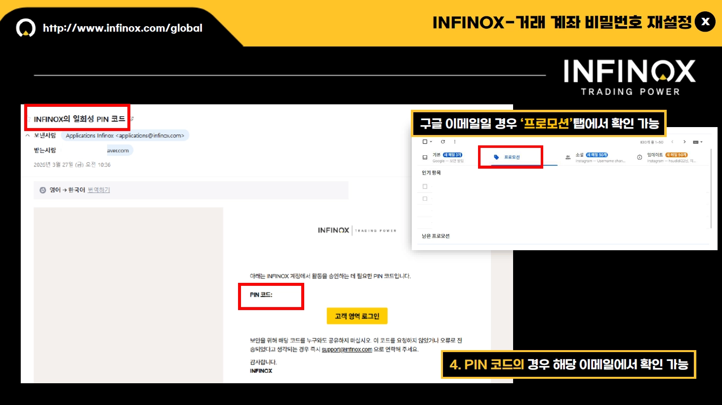Open the http://www.infinox.com/global link
The image size is (722, 405).
[122, 28]
